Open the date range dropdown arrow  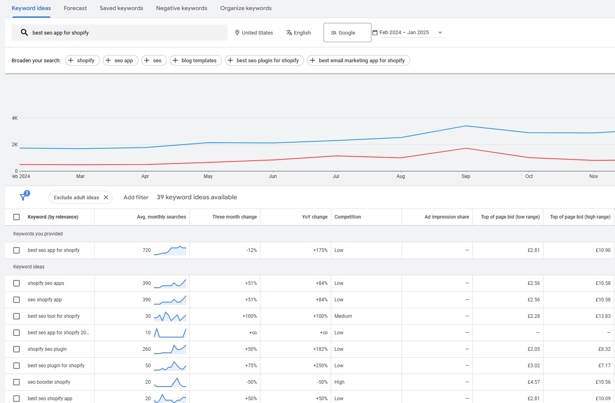(x=440, y=33)
